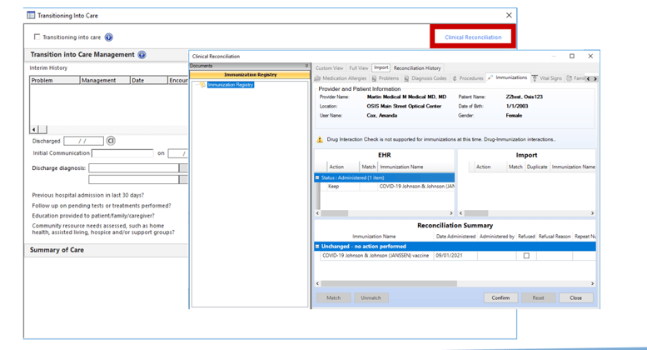Screen dimensions: 647x350
Task: Collapse the Status: Administered group
Action: [x=317, y=177]
